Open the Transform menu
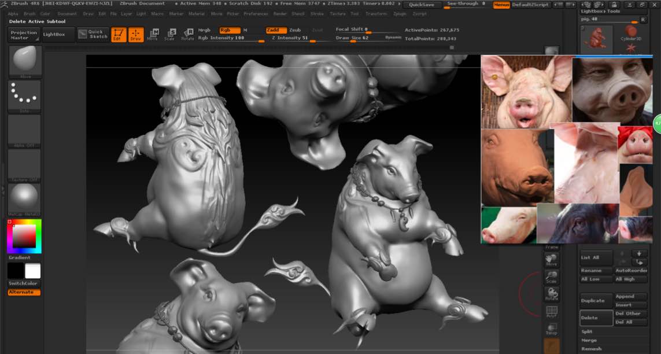Viewport: 661px width, 354px height. tap(376, 14)
